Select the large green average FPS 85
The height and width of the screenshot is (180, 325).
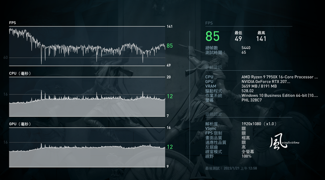tap(212, 36)
